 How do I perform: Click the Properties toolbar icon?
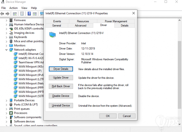click(22, 14)
